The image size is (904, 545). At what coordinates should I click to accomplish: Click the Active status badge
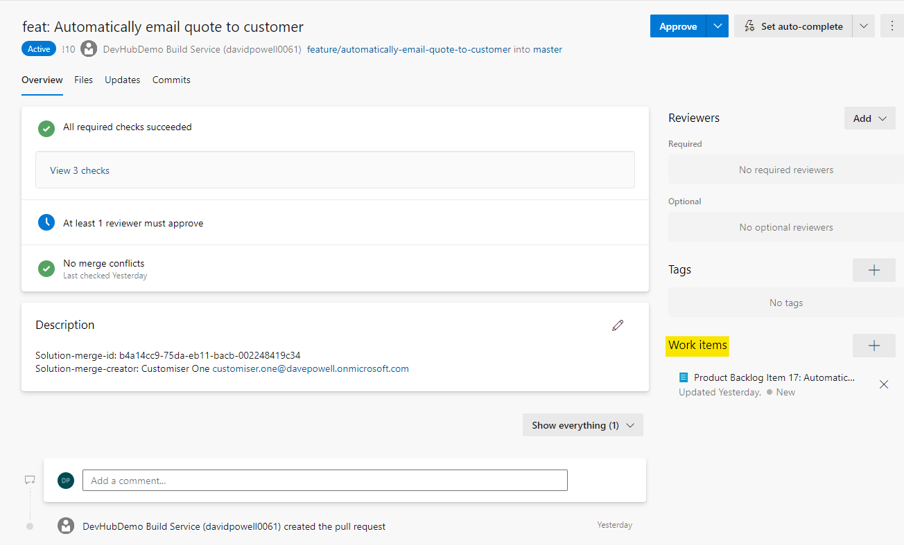(39, 49)
